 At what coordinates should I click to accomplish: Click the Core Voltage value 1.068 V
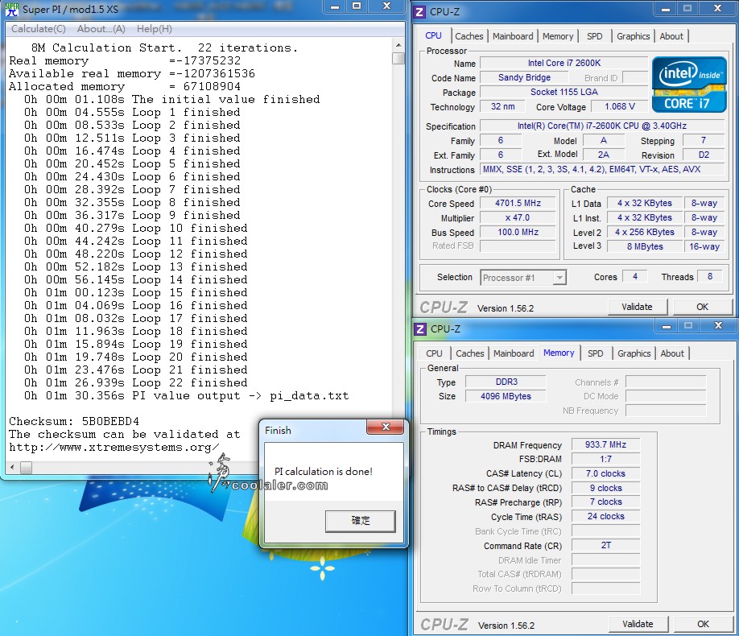pyautogui.click(x=620, y=106)
